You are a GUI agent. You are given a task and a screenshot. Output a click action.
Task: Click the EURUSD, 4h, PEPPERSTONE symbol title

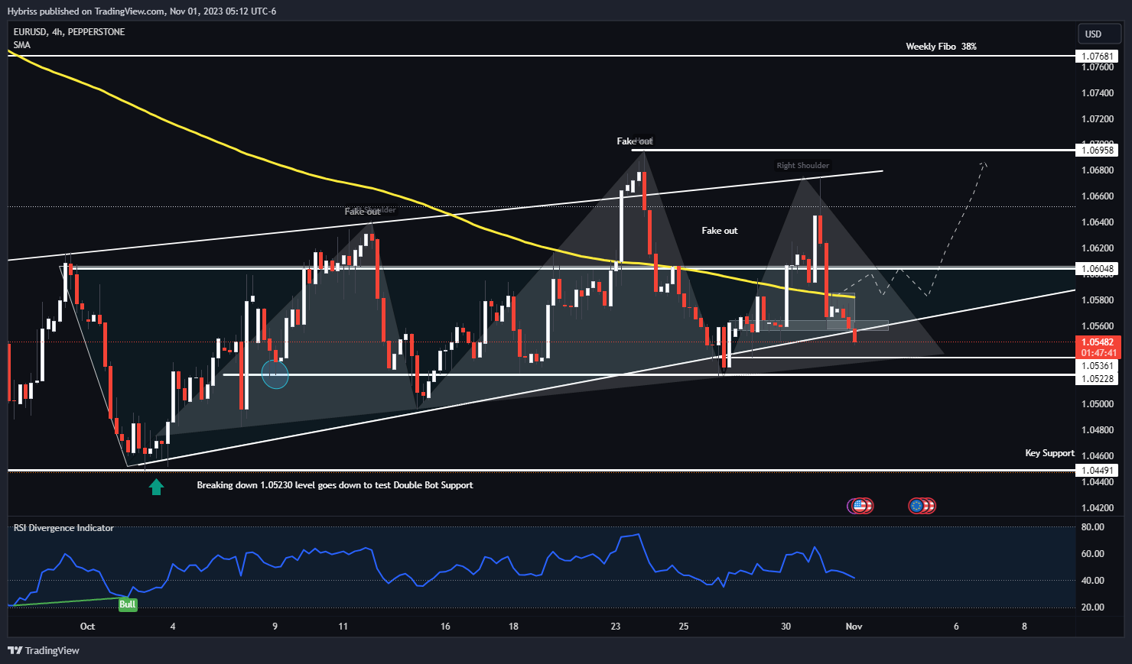pos(69,31)
